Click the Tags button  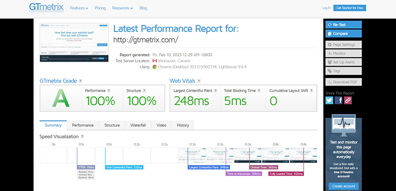tap(344, 71)
